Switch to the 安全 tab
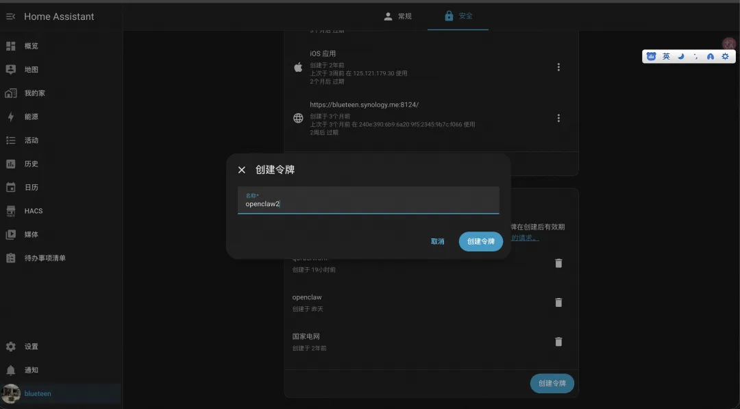This screenshot has height=409, width=740. 458,16
